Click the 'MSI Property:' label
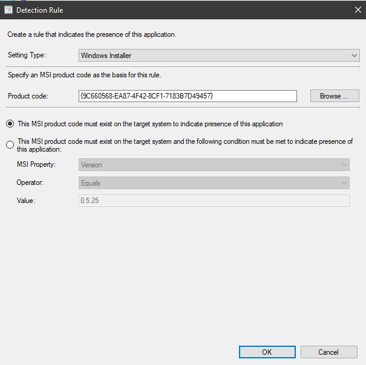366x365 pixels. tap(36, 164)
